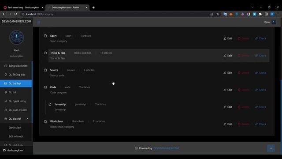Click the Tricks & Tips row file icon

coord(45,53)
